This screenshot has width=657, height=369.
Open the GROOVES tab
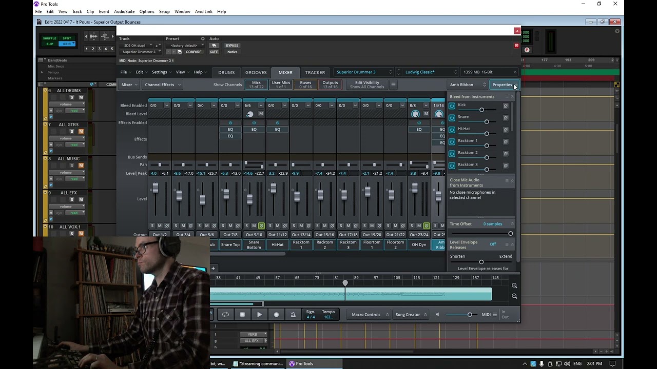pos(256,72)
